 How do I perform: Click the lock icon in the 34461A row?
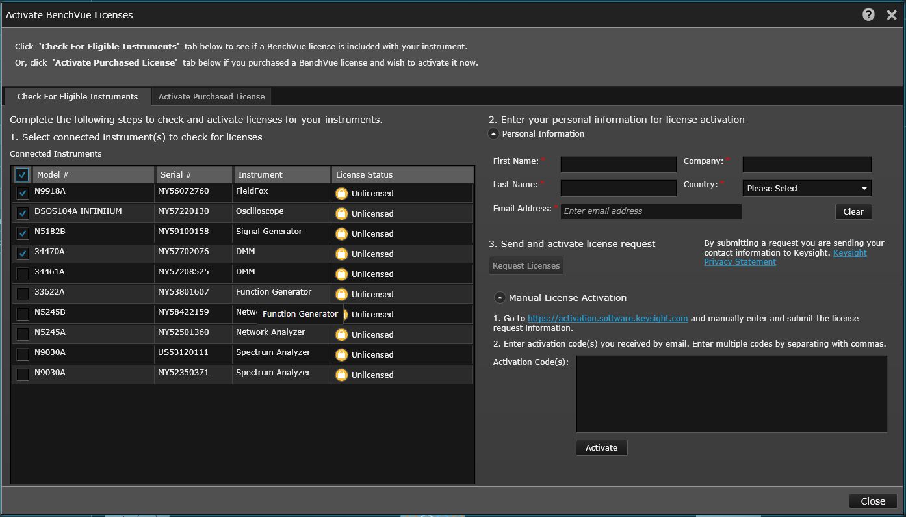[x=341, y=274]
